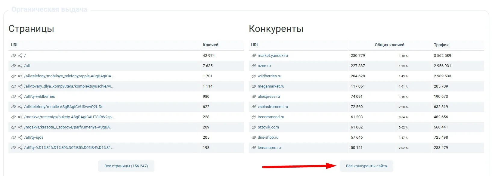Click the link icon next to wildberries.ru

point(254,76)
